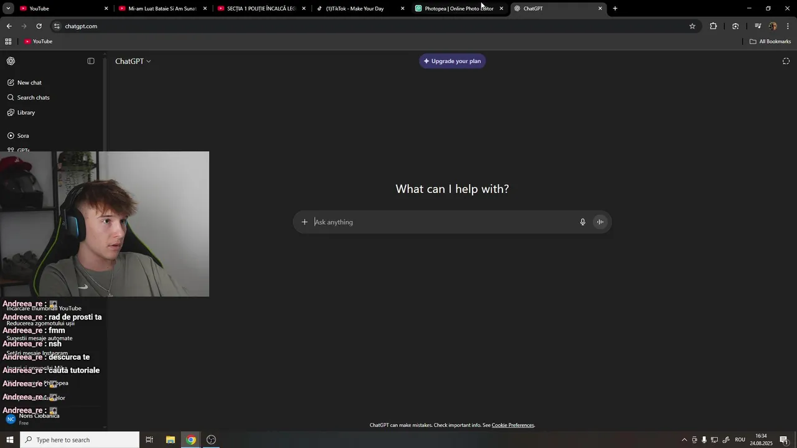The width and height of the screenshot is (797, 448).
Task: Toggle temporary chat icon at top right
Action: (x=786, y=61)
